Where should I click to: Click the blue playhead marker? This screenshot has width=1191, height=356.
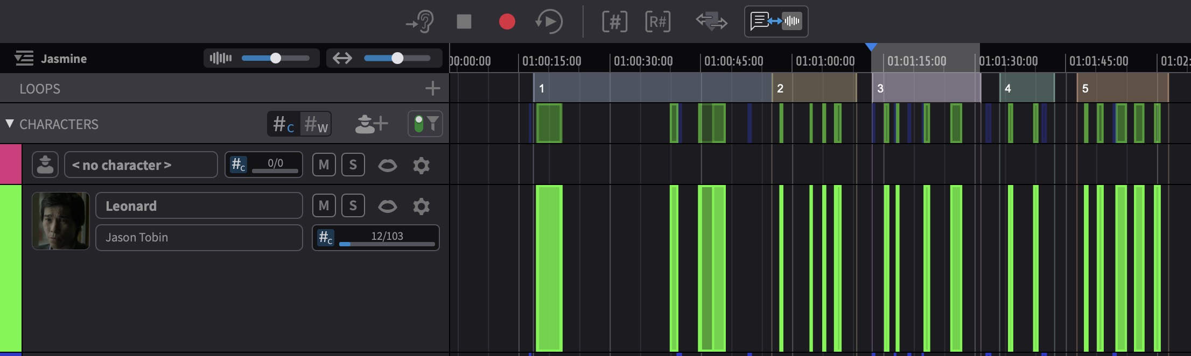(x=871, y=47)
